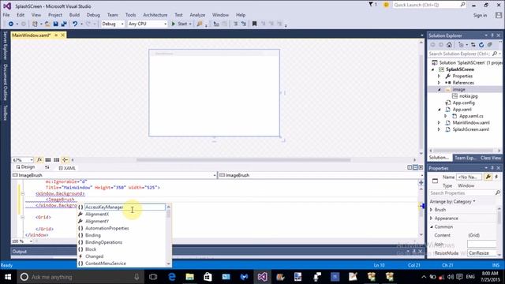505x284 pixels.
Task: Open the Analyze menu
Action: tap(197, 15)
